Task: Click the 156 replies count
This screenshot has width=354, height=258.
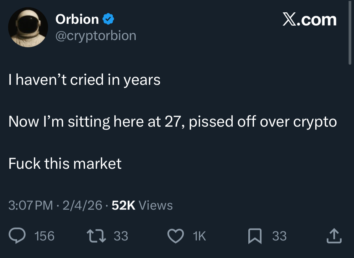Action: coord(44,236)
